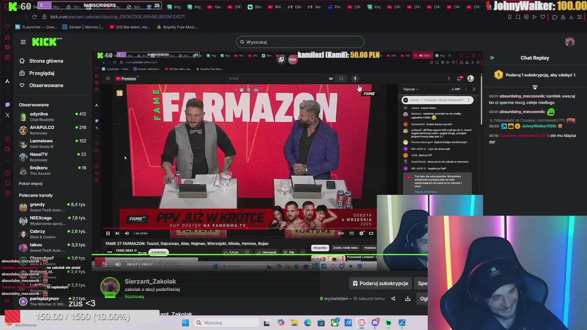Share the clip via share icon
Viewport: 587px width, 330px height.
[393, 299]
